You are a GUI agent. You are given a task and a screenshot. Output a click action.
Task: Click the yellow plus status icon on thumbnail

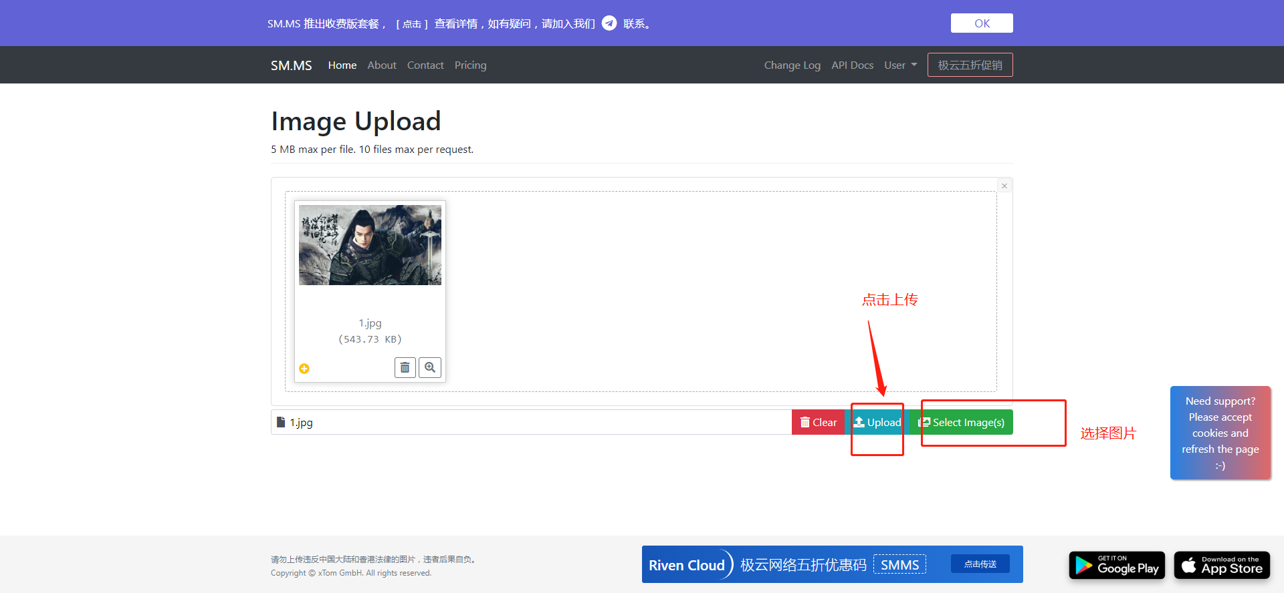point(304,369)
